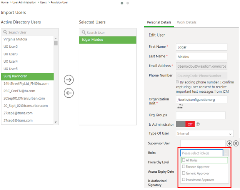Click the Roles selection dropdown field
Viewport: 240px width, 190px height.
pos(202,153)
